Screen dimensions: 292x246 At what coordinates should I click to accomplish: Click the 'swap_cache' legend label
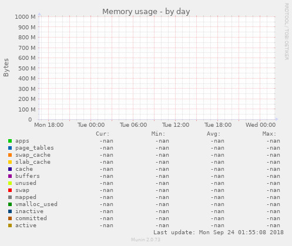33,155
